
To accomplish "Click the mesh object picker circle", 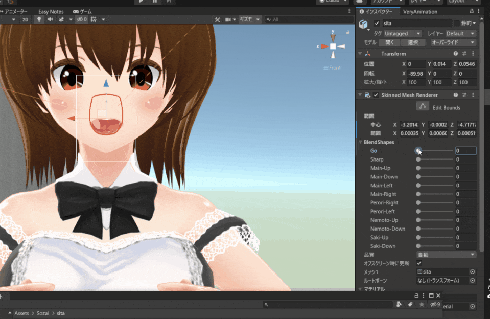I will pyautogui.click(x=472, y=272).
